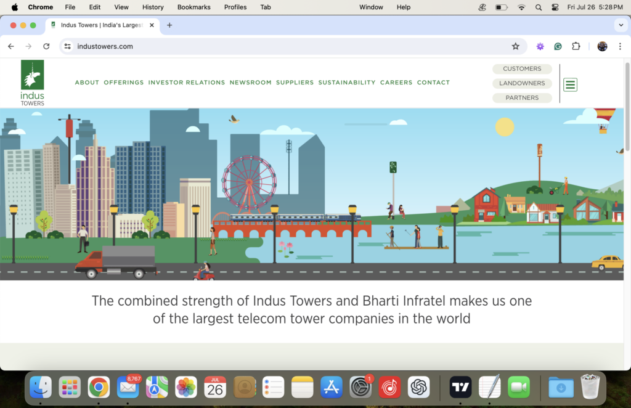Click the battery status icon
This screenshot has width=631, height=408.
point(502,7)
